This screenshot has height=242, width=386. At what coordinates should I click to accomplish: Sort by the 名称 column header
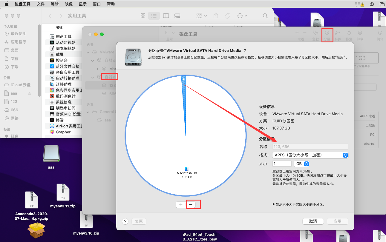pyautogui.click(x=59, y=27)
